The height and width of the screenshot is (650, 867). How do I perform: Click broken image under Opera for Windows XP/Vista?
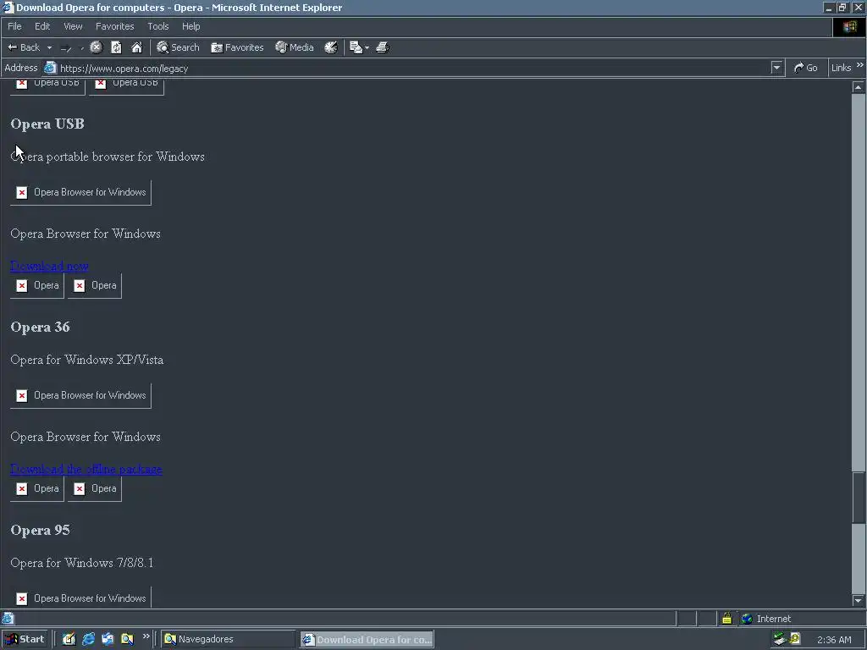[80, 396]
